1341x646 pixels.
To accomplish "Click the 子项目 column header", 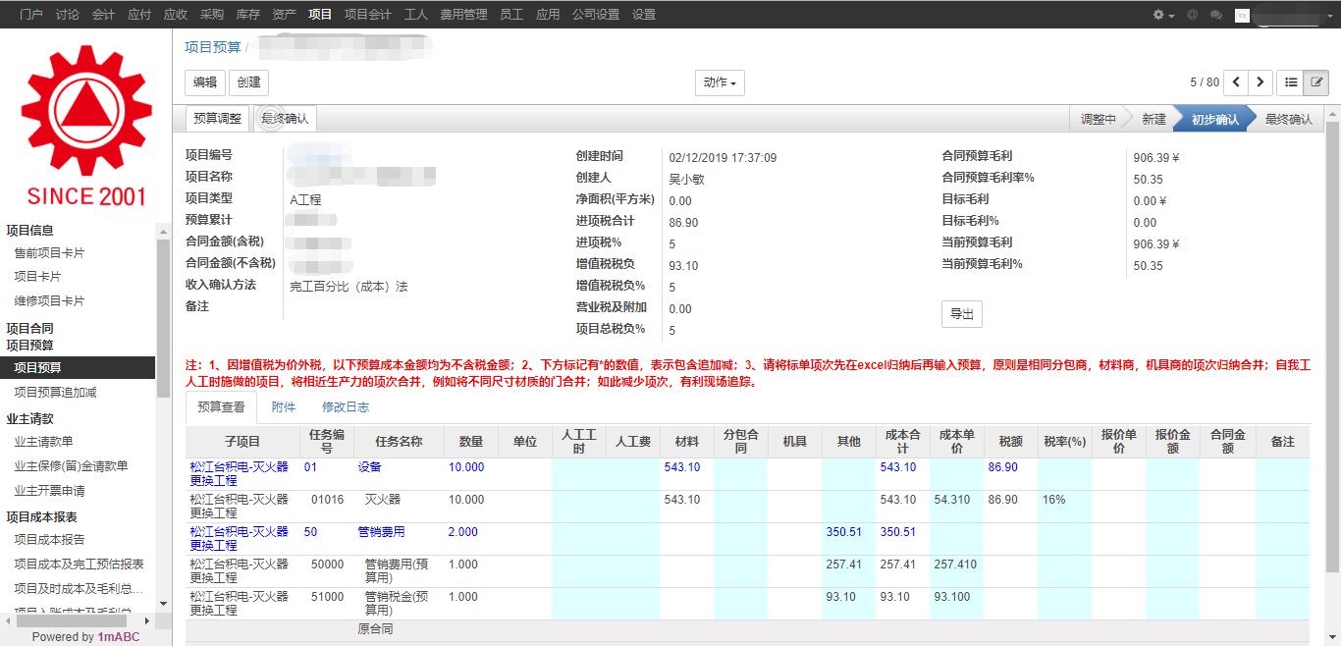I will 242,442.
